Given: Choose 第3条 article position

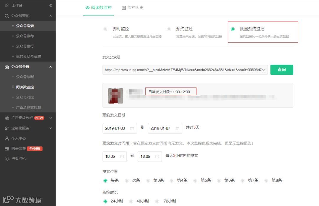Looking at the screenshot, I should pyautogui.click(x=148, y=180).
